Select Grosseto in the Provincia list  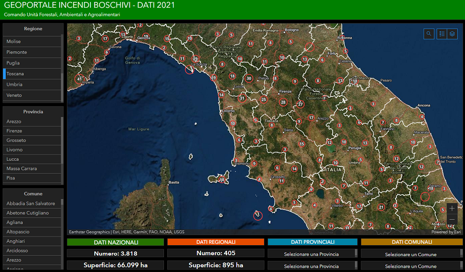(32, 140)
